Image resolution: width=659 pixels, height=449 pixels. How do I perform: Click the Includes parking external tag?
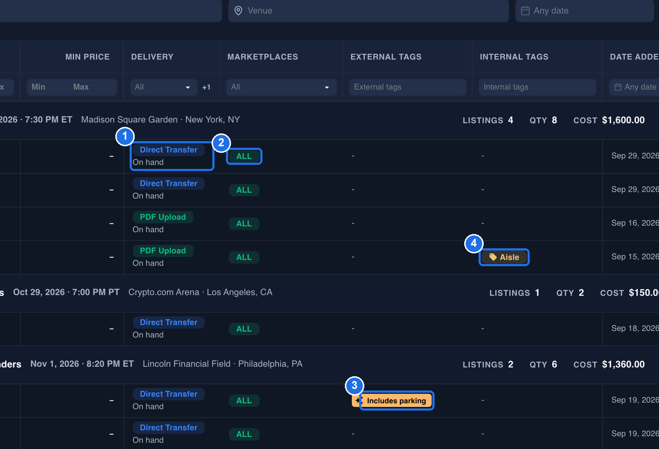click(392, 400)
